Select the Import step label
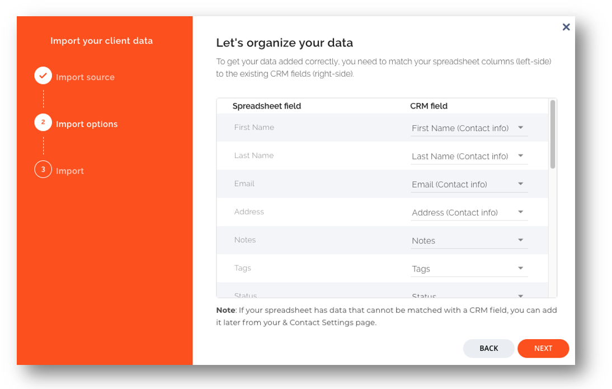The height and width of the screenshot is (389, 612). pos(70,171)
